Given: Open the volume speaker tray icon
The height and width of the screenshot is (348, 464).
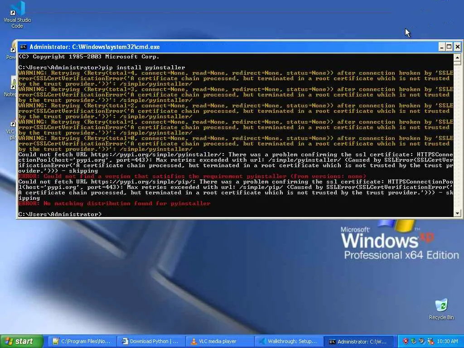Looking at the screenshot, I should (422, 341).
